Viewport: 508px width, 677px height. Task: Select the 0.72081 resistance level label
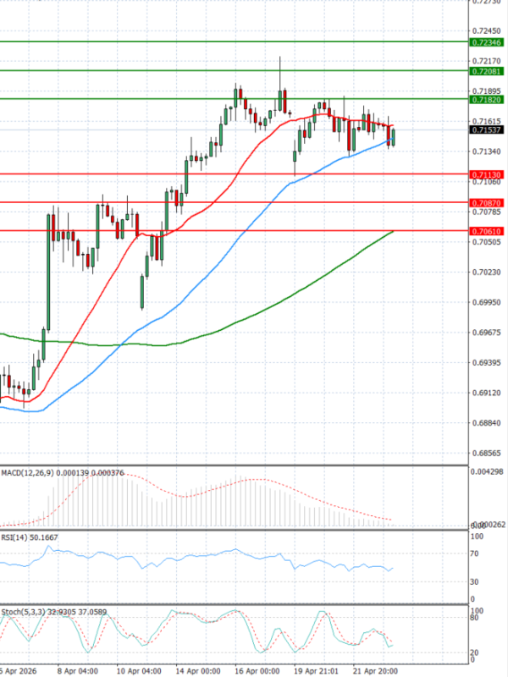(x=487, y=72)
